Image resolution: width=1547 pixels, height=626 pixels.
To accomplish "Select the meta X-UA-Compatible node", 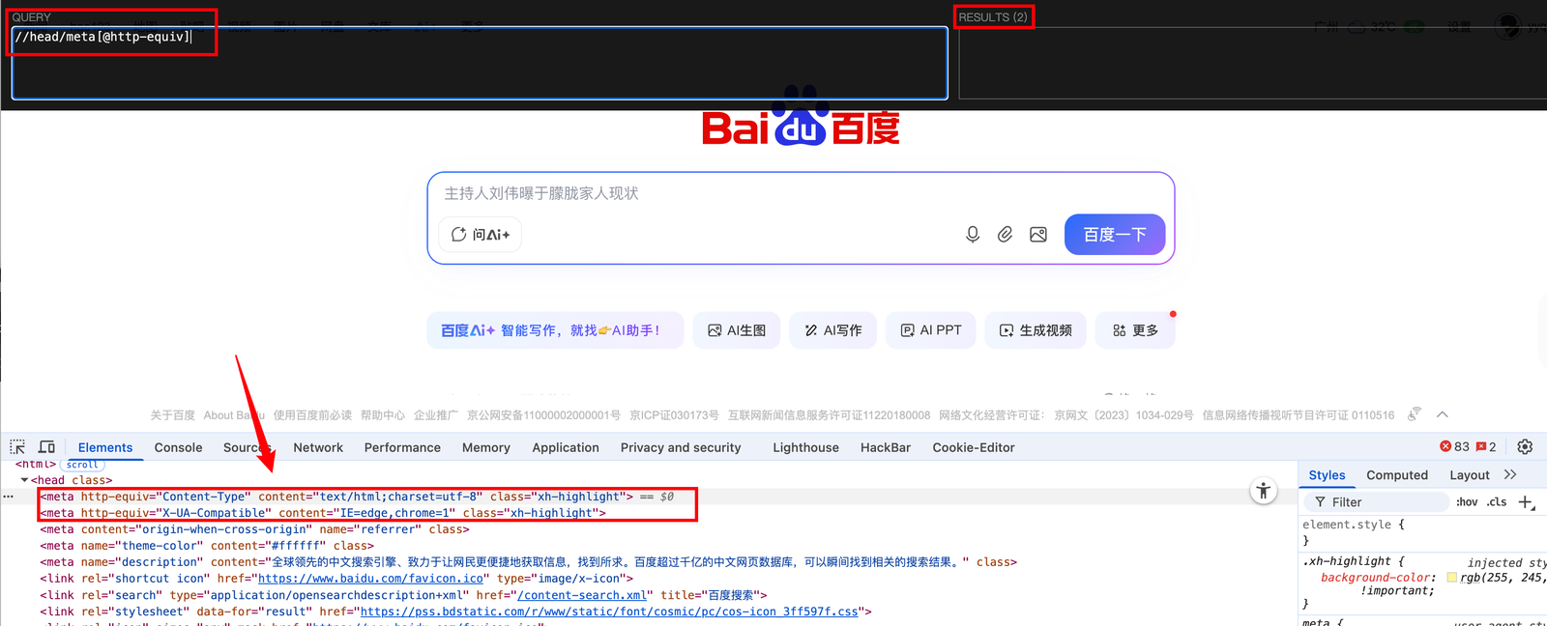I will coord(323,513).
